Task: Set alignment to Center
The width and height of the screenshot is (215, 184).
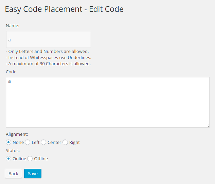Action: [x=43, y=142]
